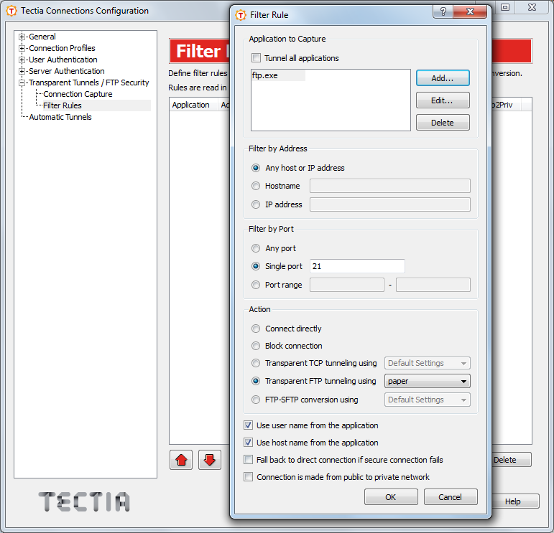Click Delete button in main window
The height and width of the screenshot is (533, 554).
pos(509,460)
